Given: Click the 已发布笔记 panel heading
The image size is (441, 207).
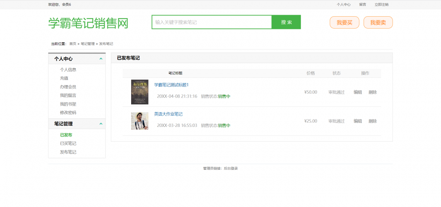Looking at the screenshot, I should point(128,58).
